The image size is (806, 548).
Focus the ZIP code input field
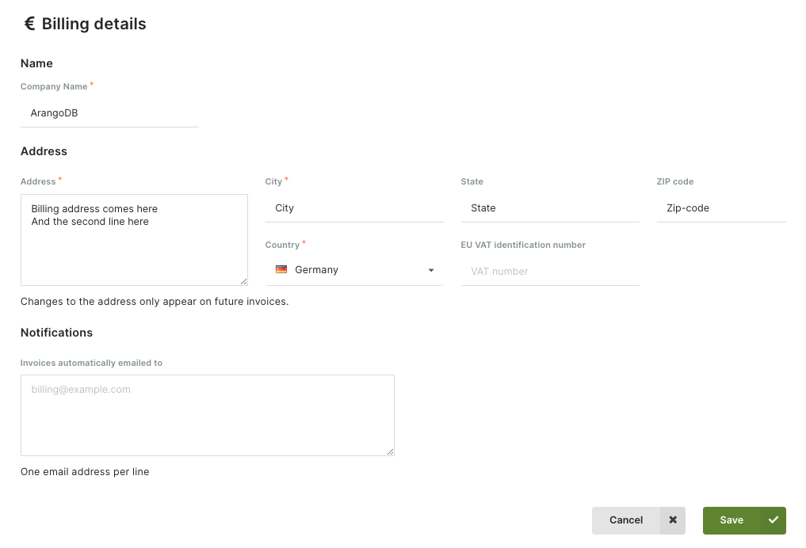(721, 208)
